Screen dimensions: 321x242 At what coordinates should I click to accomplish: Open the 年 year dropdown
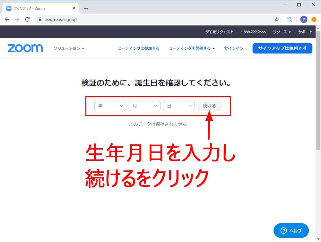click(110, 106)
